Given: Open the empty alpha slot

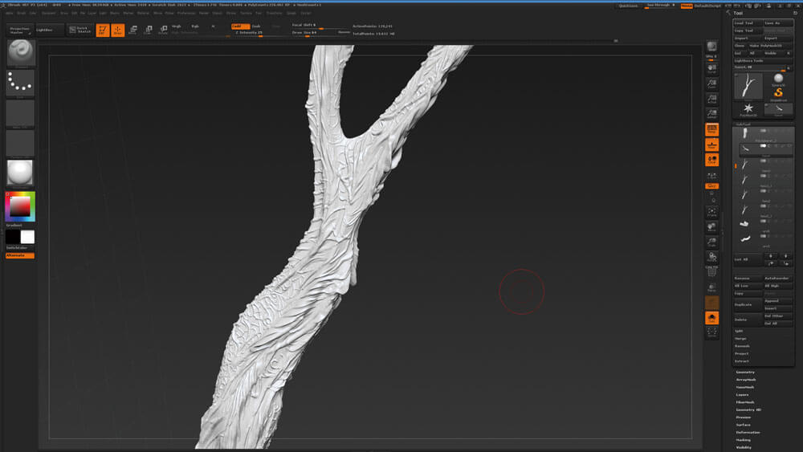Looking at the screenshot, I should (x=21, y=113).
